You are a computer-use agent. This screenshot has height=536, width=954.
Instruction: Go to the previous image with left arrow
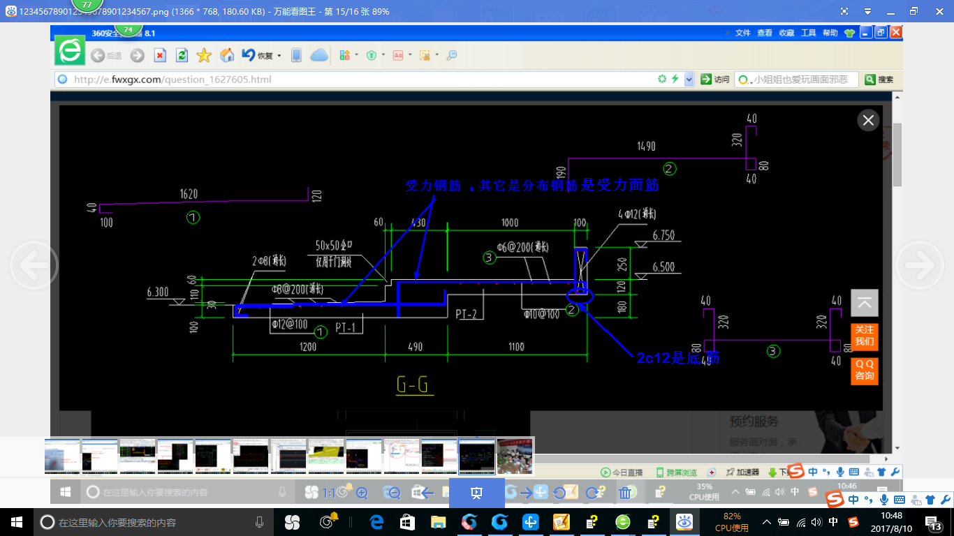coord(34,265)
